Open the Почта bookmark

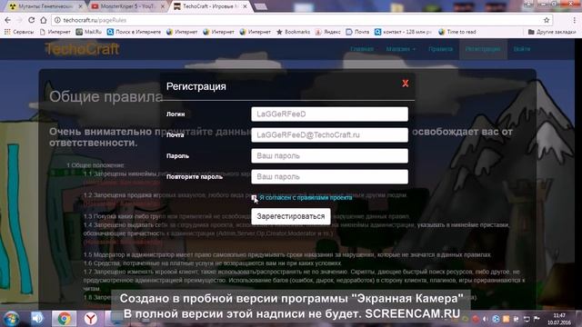click(357, 32)
